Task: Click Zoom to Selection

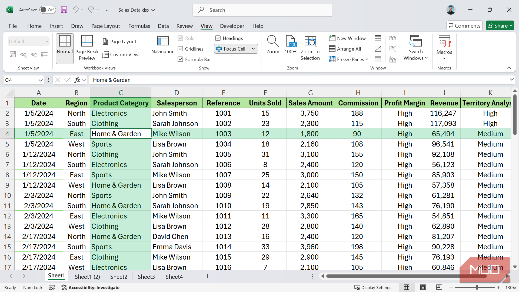Action: (310, 48)
